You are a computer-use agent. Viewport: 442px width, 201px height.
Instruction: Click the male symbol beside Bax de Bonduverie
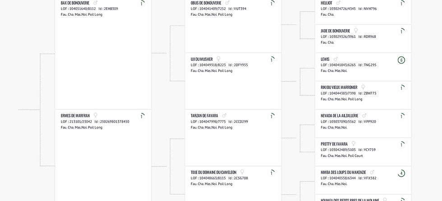tap(95, 3)
